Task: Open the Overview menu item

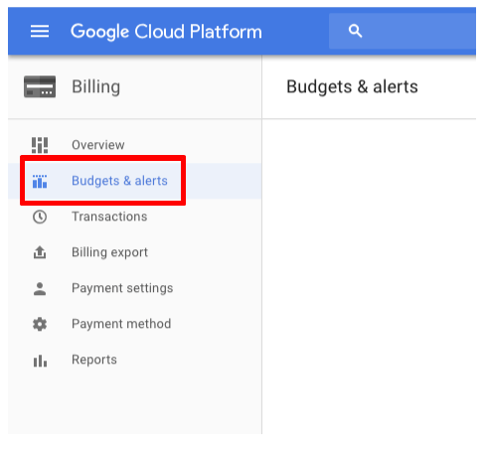Action: coord(135,145)
